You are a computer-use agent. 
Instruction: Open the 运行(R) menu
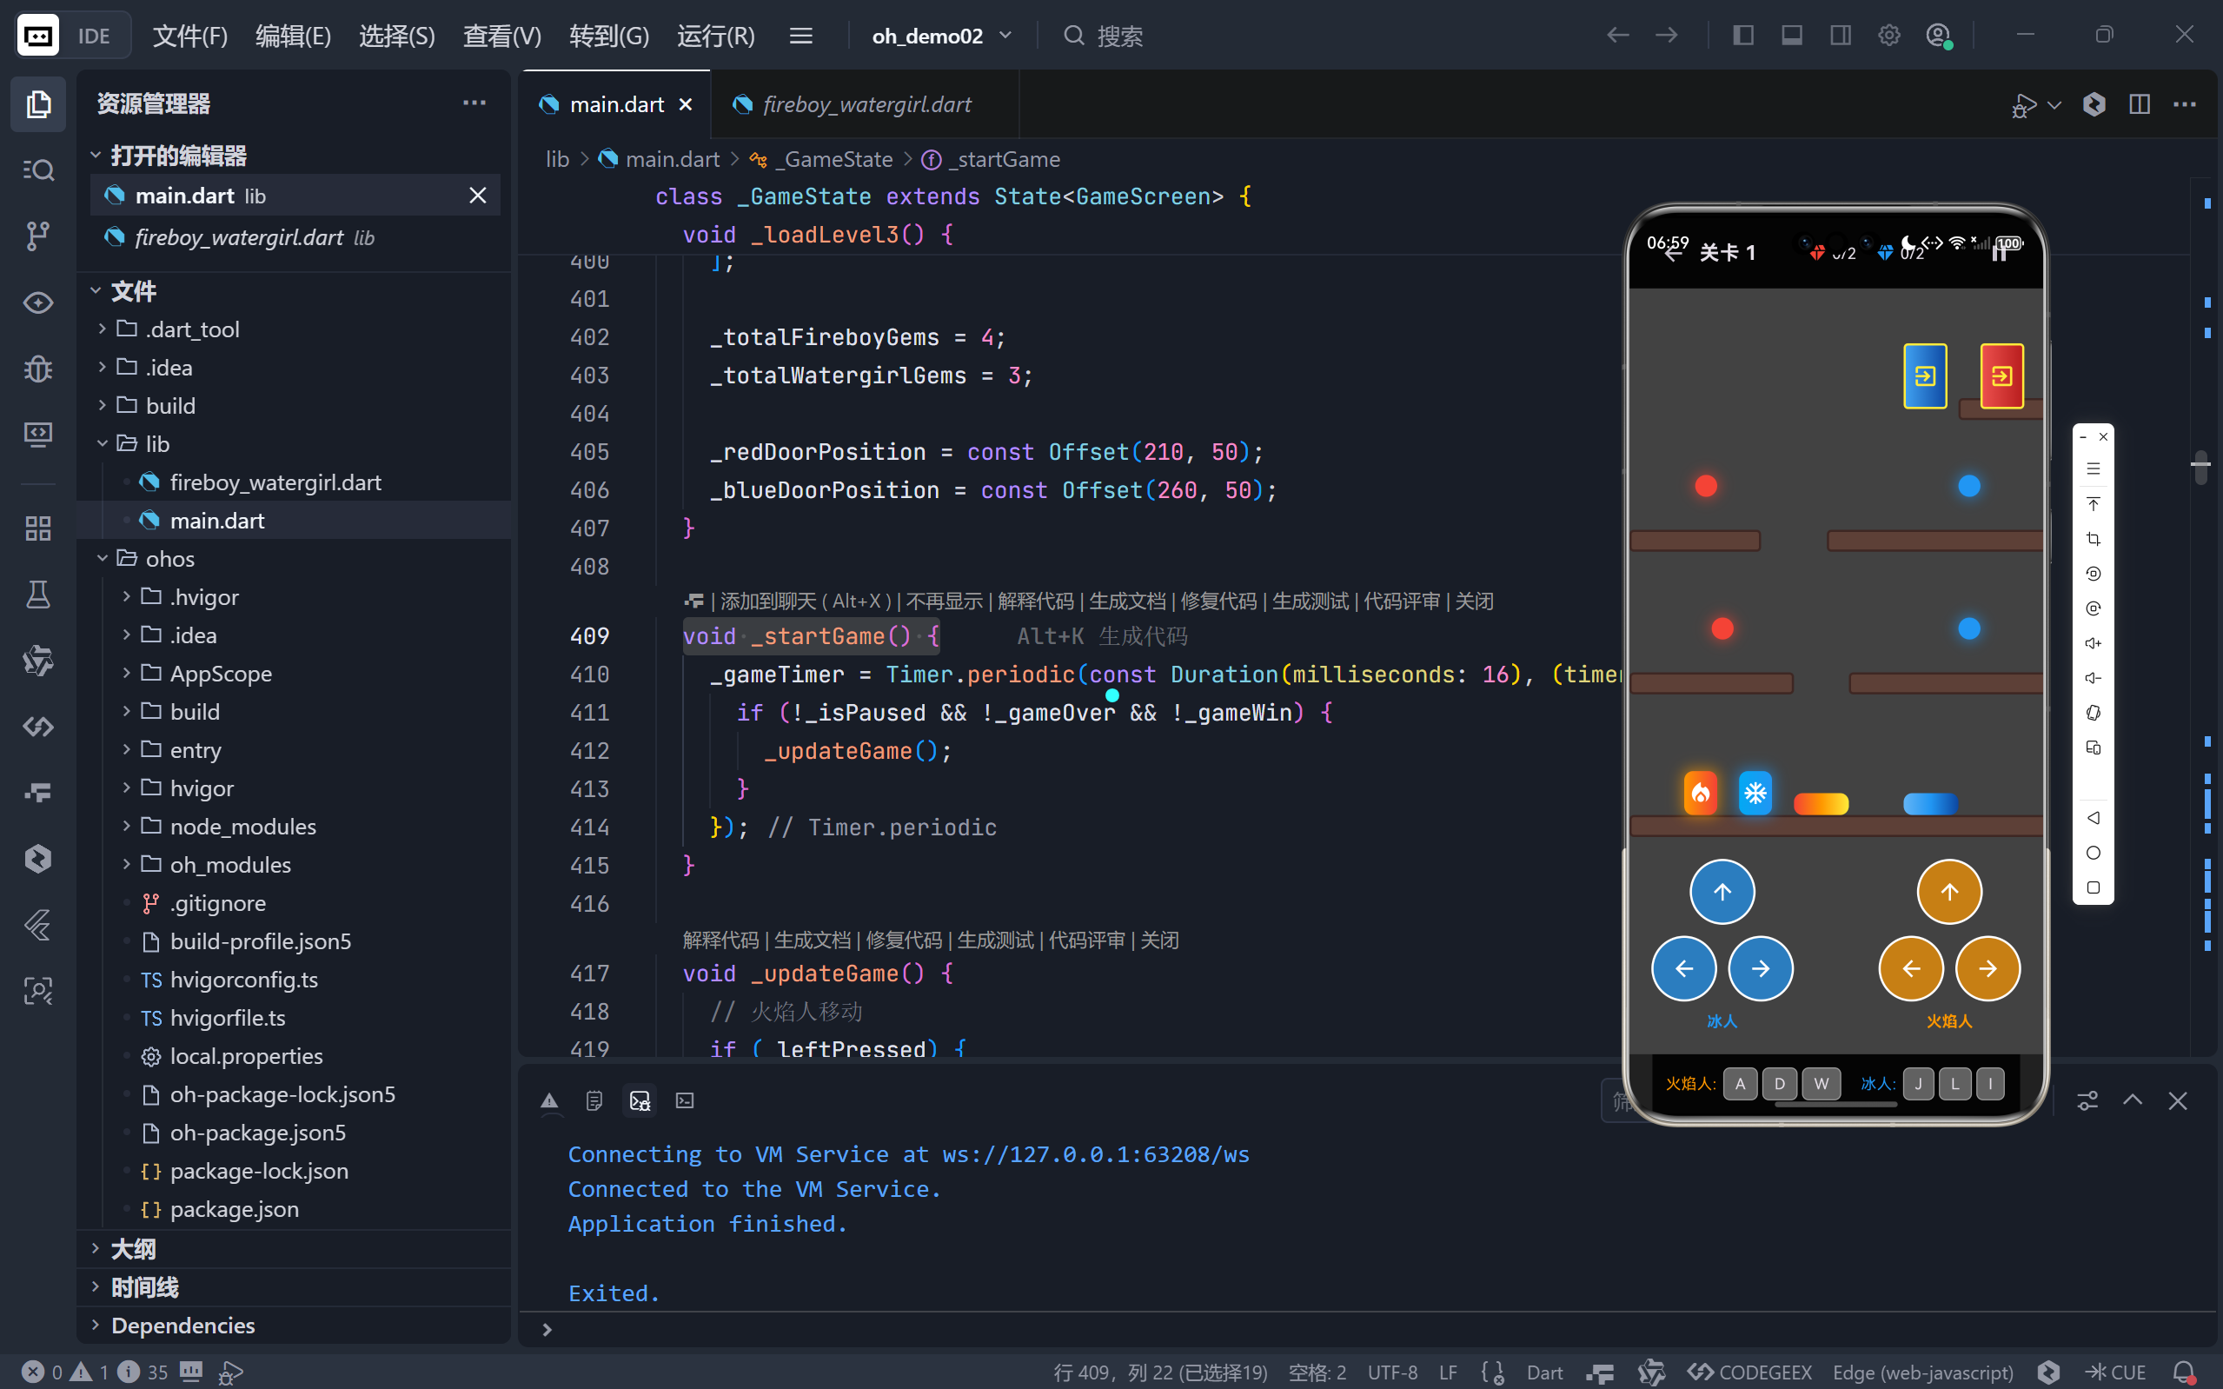pyautogui.click(x=715, y=36)
